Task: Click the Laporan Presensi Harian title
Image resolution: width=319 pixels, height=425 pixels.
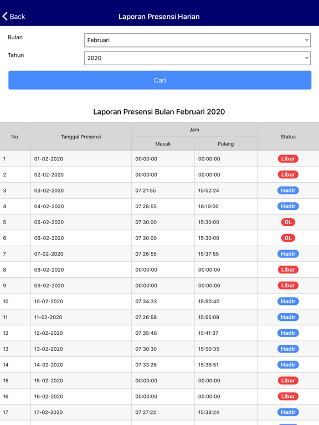Action: [x=159, y=17]
